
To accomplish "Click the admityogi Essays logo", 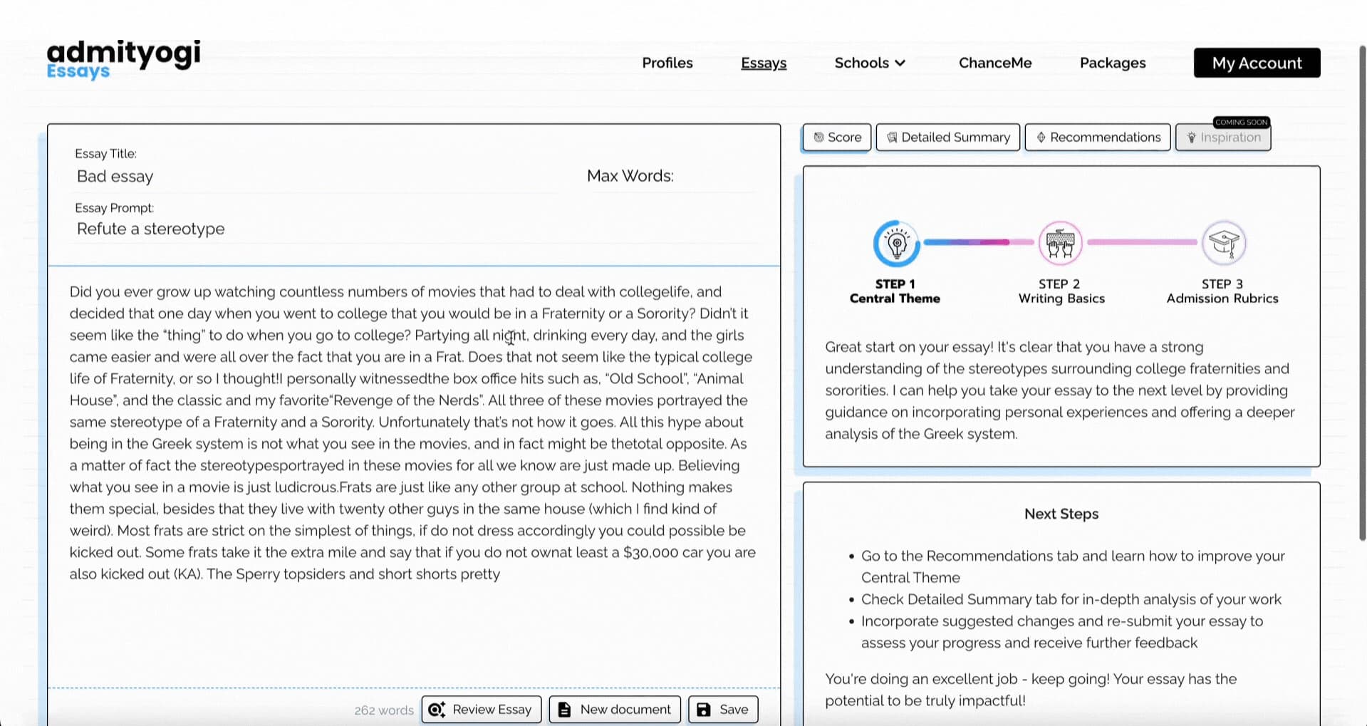I will pyautogui.click(x=123, y=59).
